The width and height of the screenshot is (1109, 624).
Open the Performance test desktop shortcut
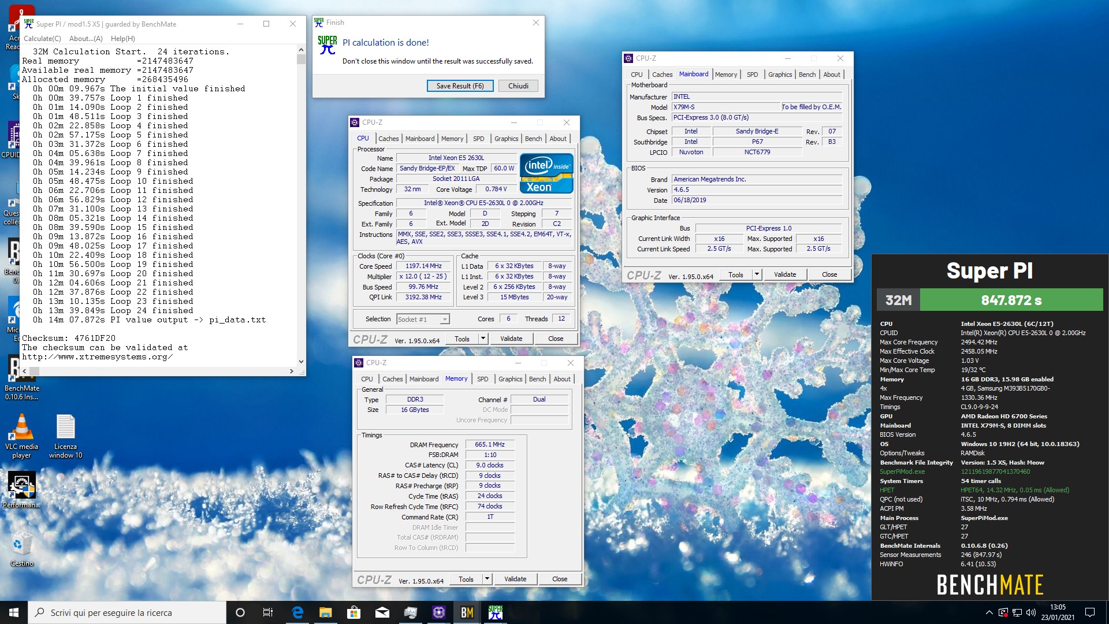(x=21, y=490)
